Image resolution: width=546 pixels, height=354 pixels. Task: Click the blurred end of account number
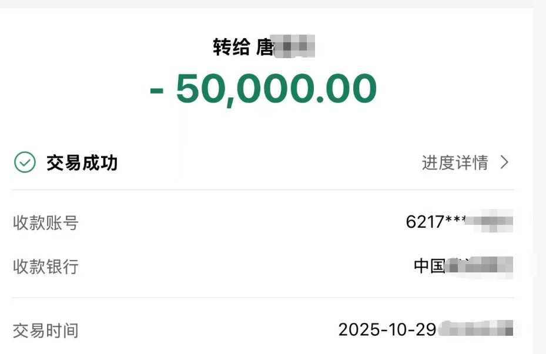493,222
